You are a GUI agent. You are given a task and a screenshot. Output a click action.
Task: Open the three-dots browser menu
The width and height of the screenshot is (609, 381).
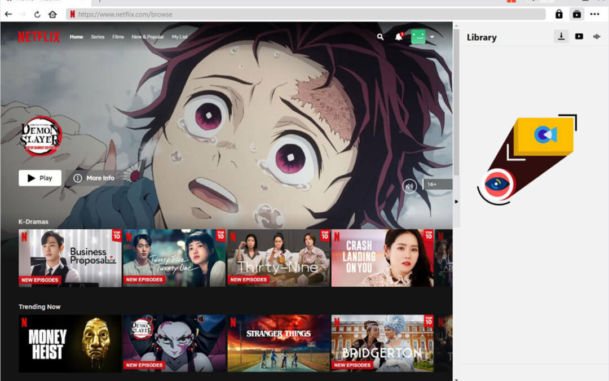[595, 14]
